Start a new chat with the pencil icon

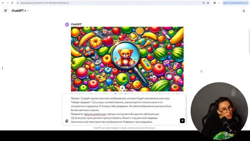coord(5,11)
